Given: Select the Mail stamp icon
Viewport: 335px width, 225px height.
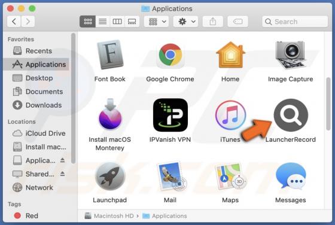Looking at the screenshot, I should (171, 176).
